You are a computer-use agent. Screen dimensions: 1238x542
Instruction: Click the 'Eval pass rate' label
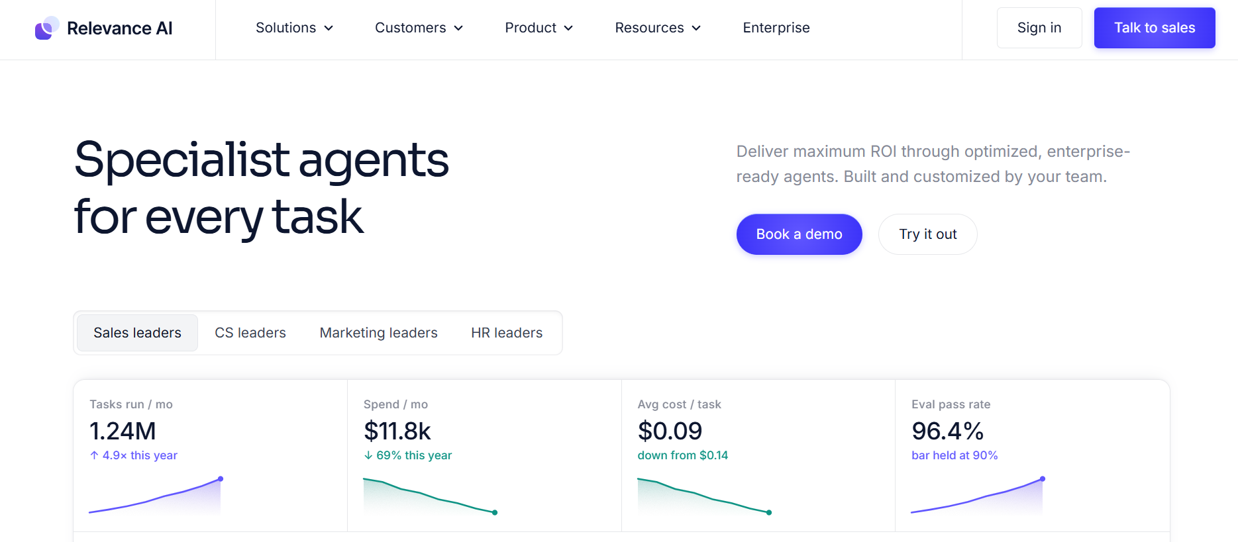point(951,404)
